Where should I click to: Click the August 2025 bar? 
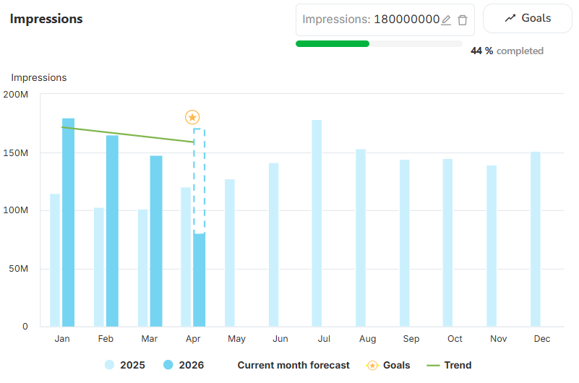(x=361, y=238)
